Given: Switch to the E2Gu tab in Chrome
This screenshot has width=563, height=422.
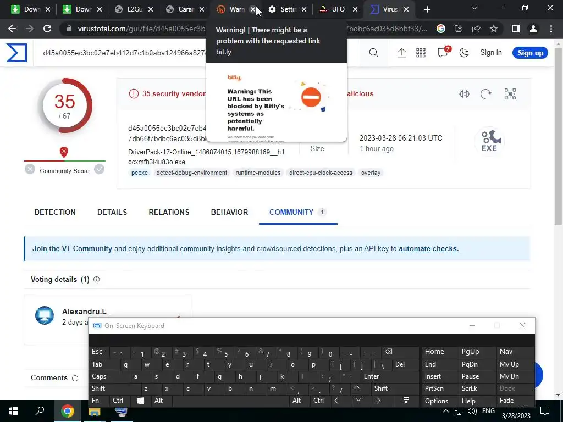Looking at the screenshot, I should (134, 9).
